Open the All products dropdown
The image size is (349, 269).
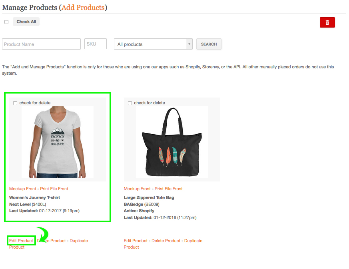(153, 44)
